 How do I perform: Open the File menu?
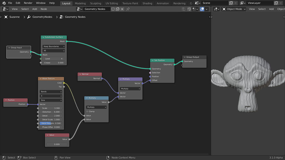coord(10,3)
